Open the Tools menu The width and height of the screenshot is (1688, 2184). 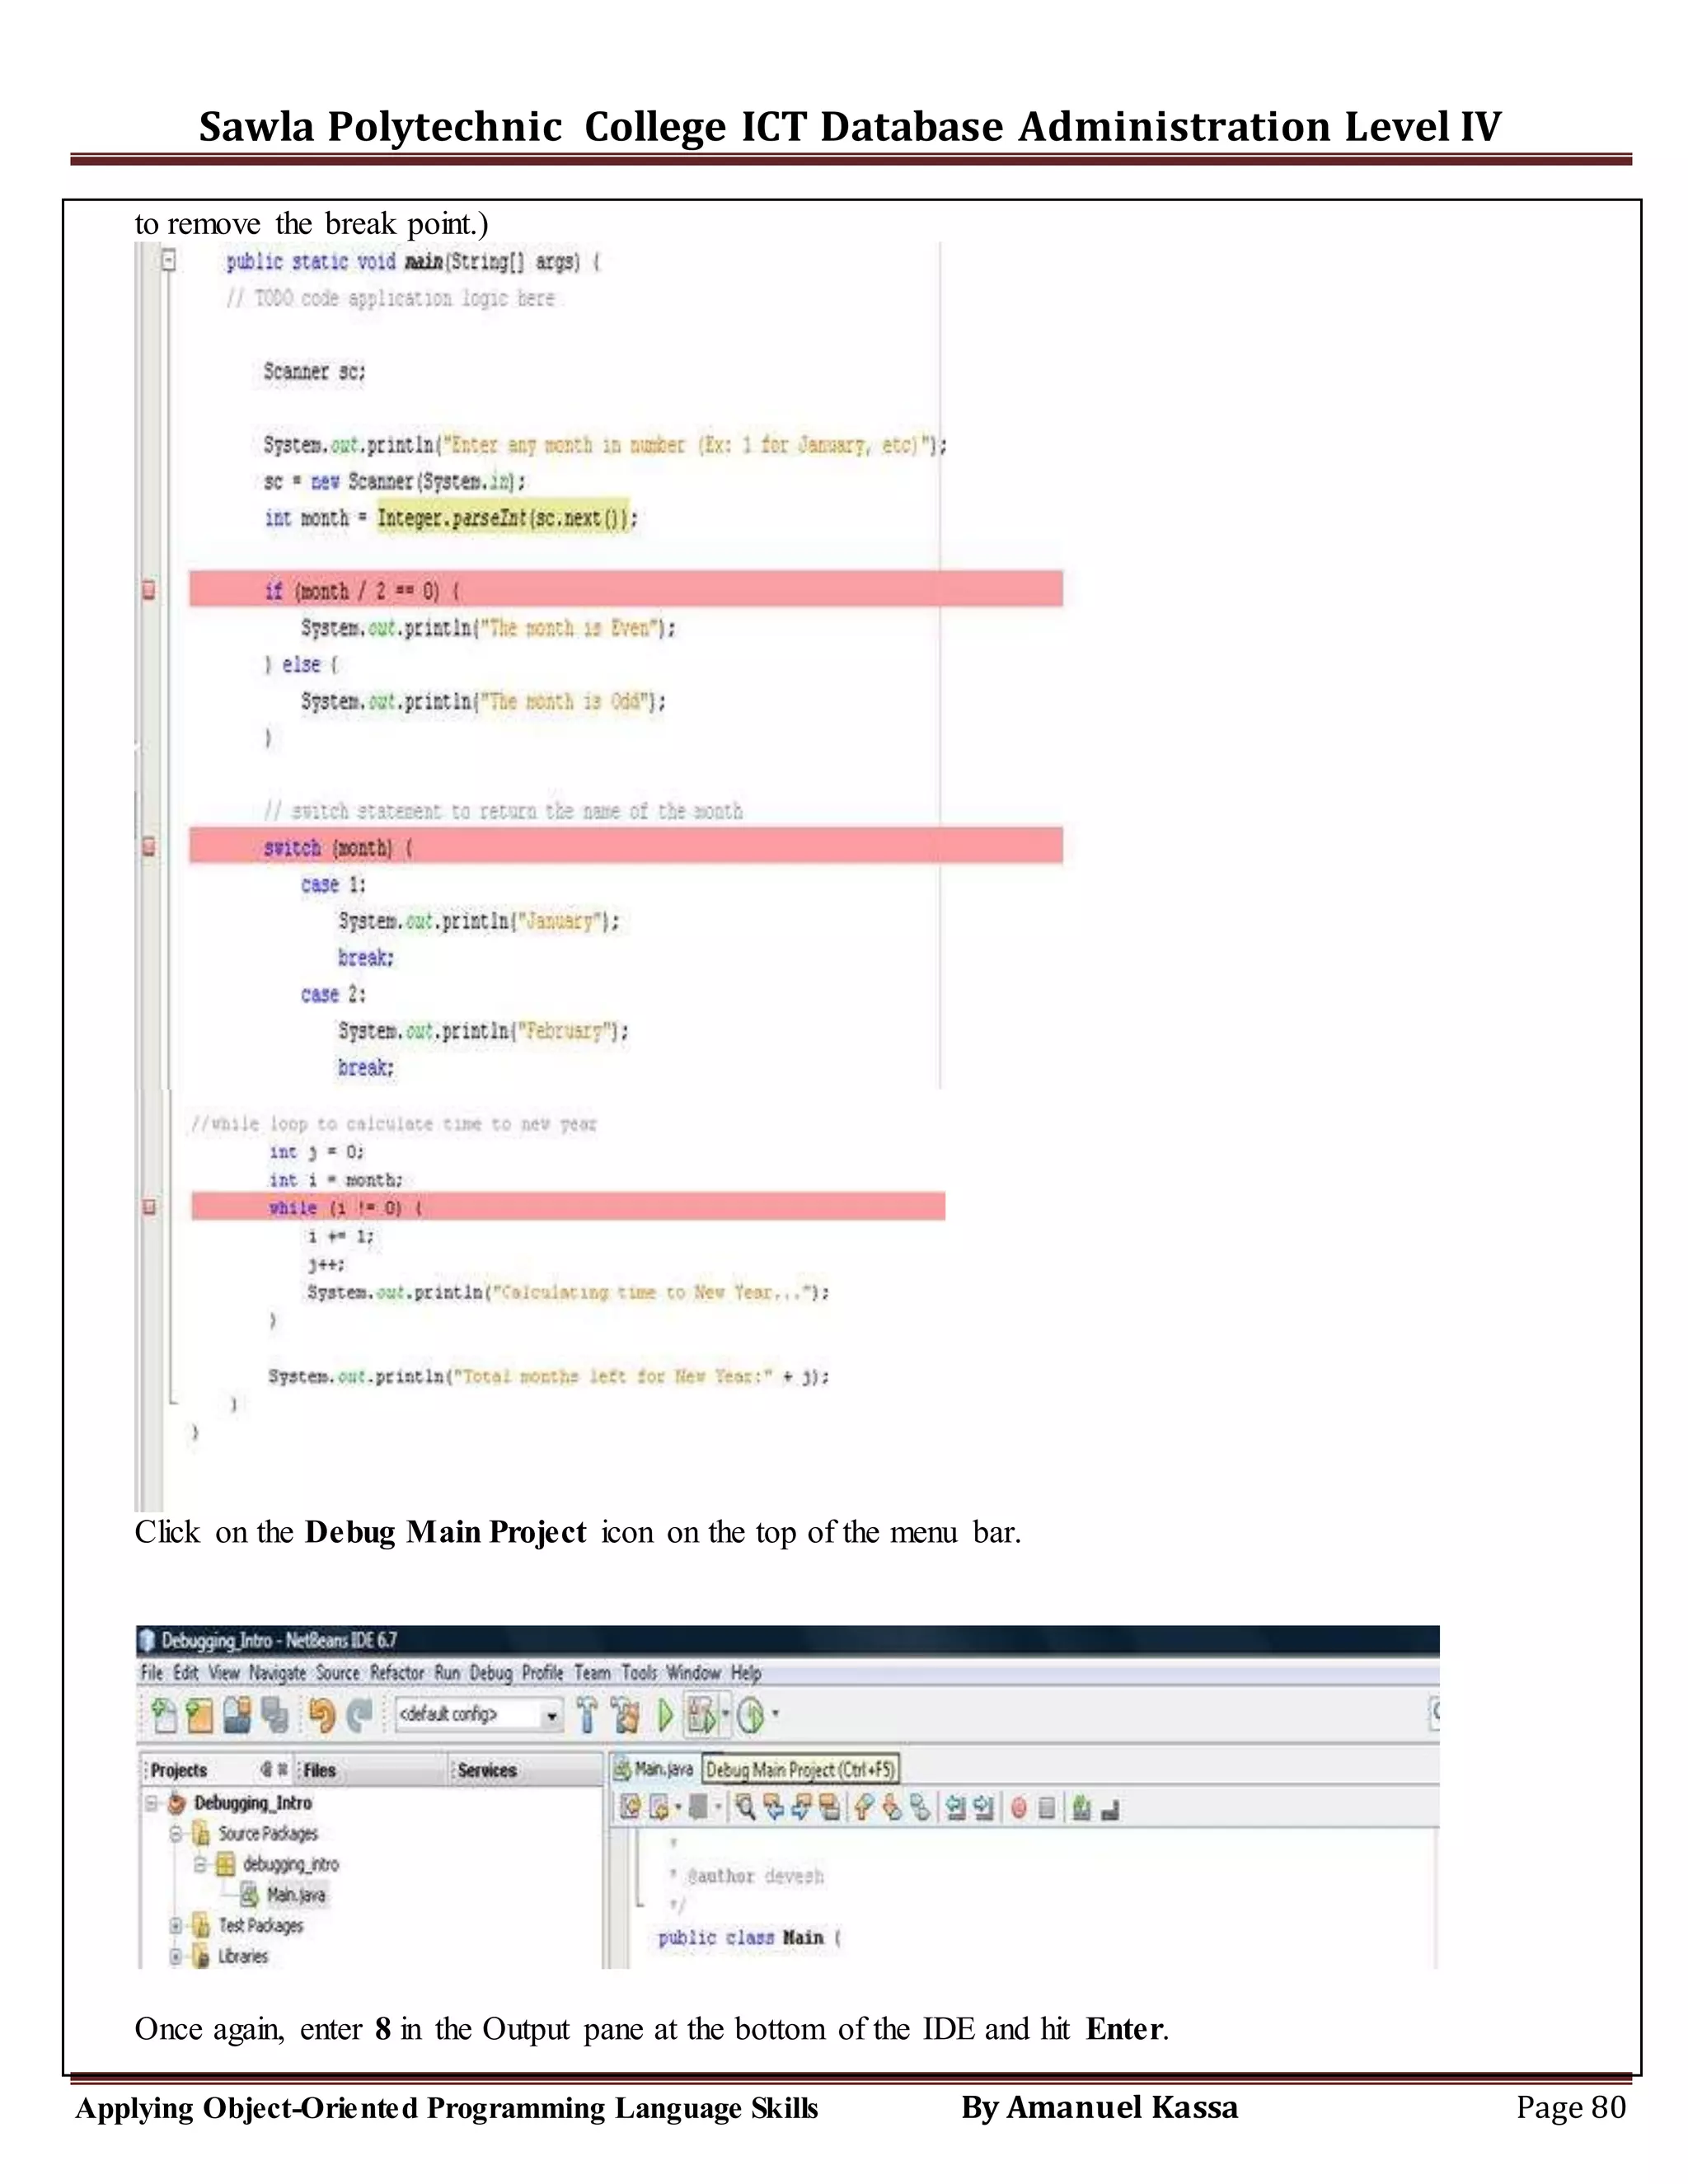pyautogui.click(x=639, y=1673)
